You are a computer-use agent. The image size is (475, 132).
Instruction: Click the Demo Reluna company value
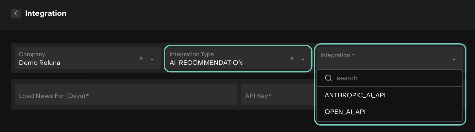click(39, 63)
